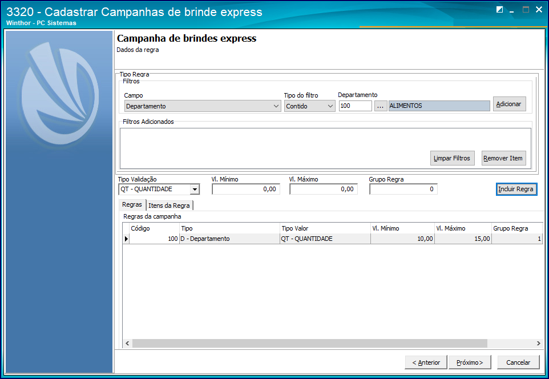This screenshot has height=379, width=549.
Task: Focus the Grupo Regra input field
Action: (403, 189)
